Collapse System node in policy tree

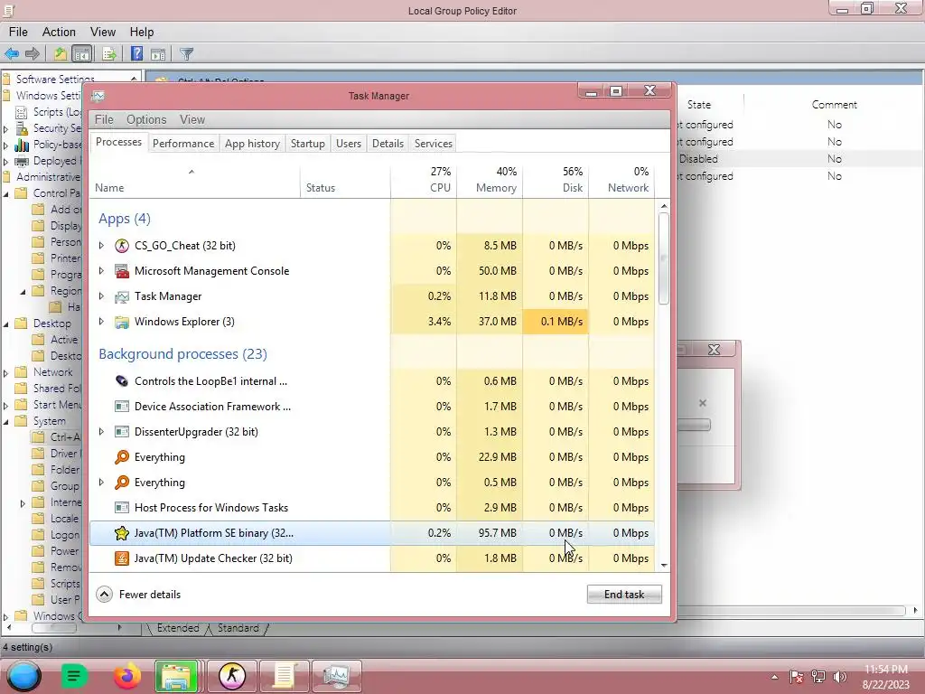pyautogui.click(x=6, y=422)
